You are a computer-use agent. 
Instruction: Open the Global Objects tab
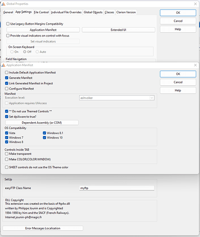point(93,12)
